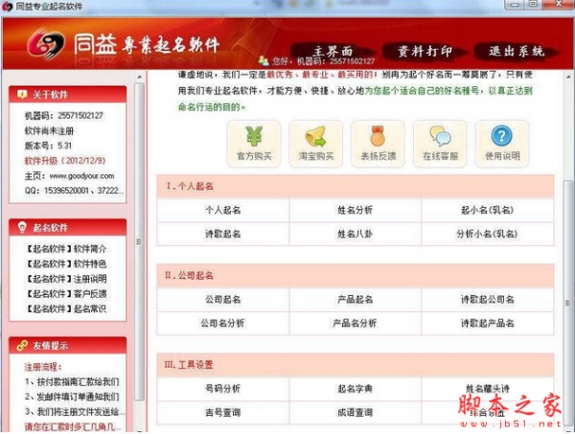This screenshot has height=434, width=575.
Task: Click sidebar scrollbar up arrow
Action: (x=139, y=77)
